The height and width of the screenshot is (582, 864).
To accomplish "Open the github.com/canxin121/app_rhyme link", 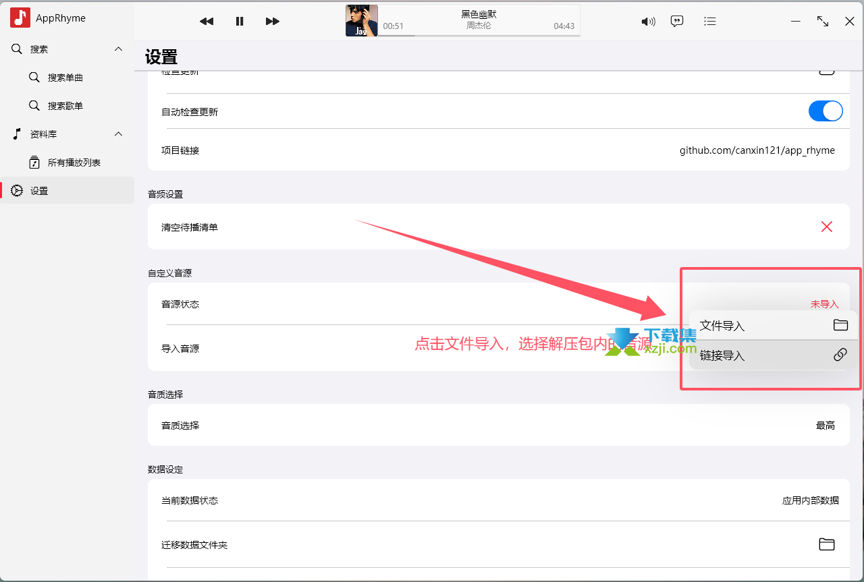I will click(757, 150).
